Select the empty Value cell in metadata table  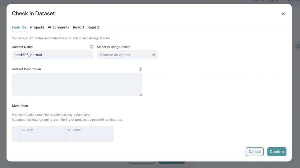(x=89, y=138)
